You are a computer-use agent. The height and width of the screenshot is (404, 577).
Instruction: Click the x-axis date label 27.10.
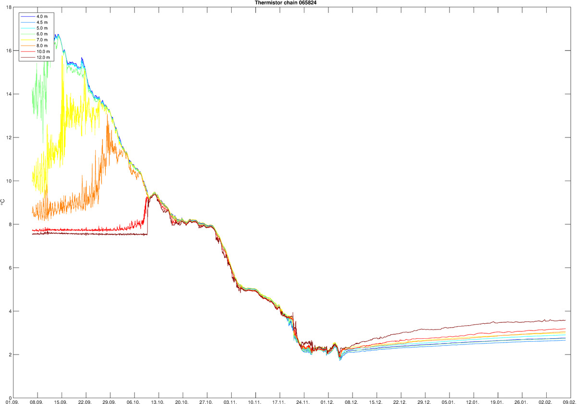(206, 402)
